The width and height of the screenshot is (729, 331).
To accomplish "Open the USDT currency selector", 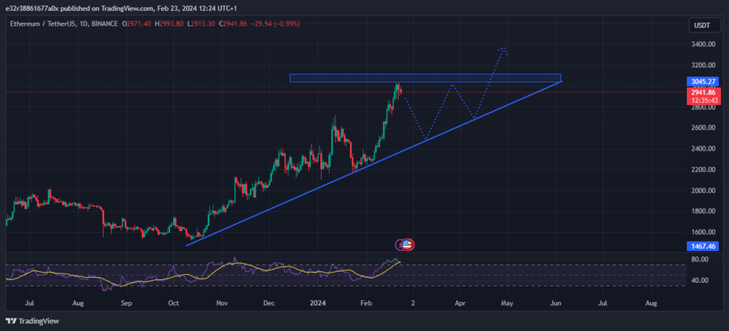I will click(x=701, y=26).
